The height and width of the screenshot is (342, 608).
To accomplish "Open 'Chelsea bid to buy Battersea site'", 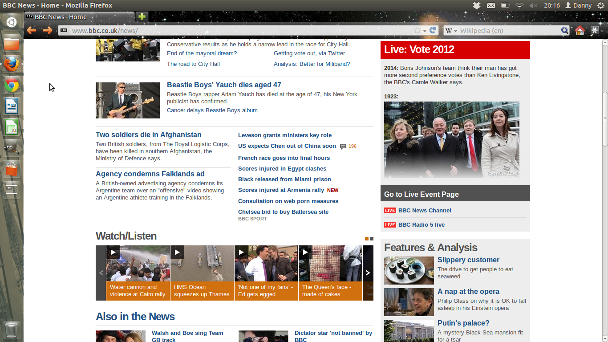I will coord(283,212).
